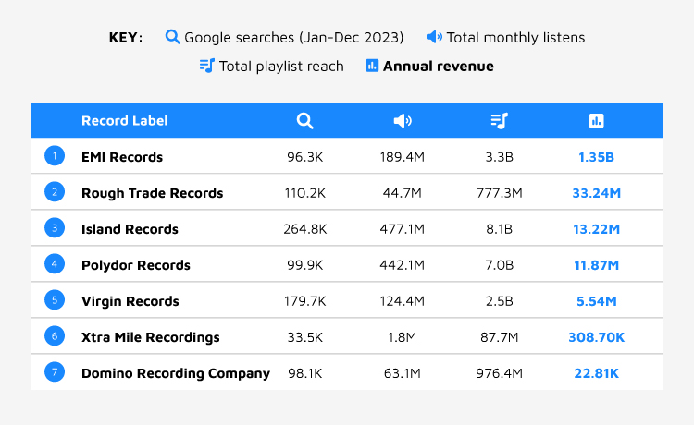Click Domino playlist reach 976.4M
This screenshot has height=425, width=694.
(x=500, y=373)
